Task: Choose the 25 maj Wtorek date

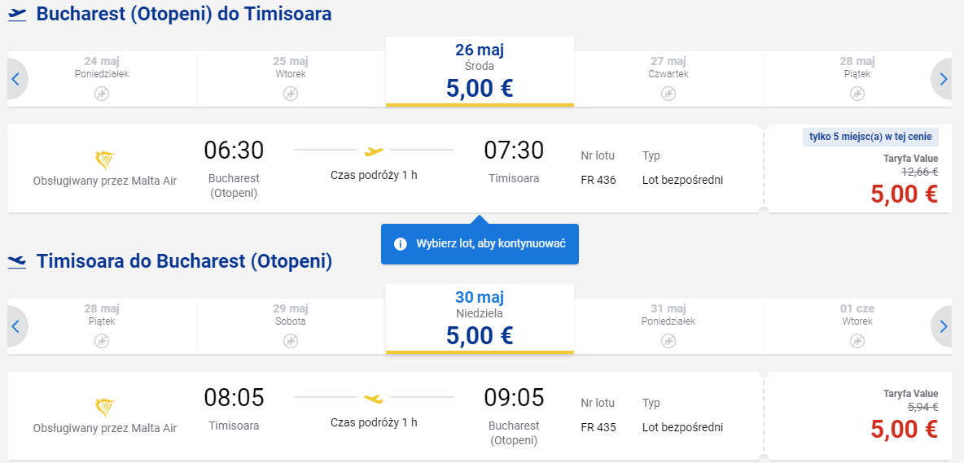Action: tap(291, 79)
